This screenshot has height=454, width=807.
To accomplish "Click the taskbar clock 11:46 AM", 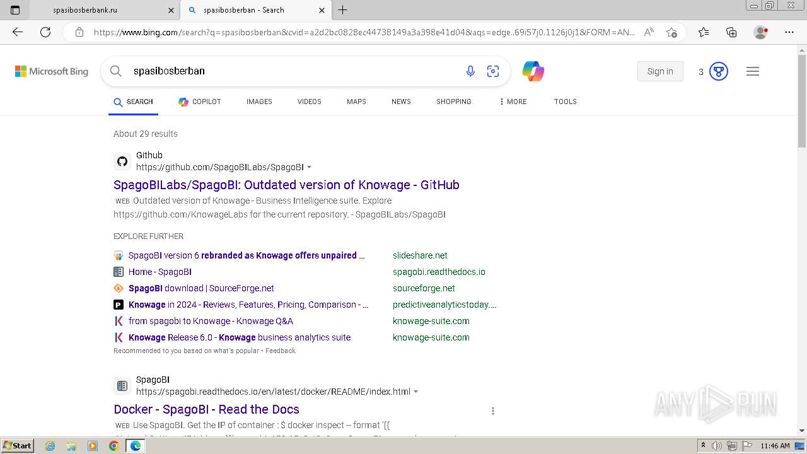I will (x=775, y=446).
